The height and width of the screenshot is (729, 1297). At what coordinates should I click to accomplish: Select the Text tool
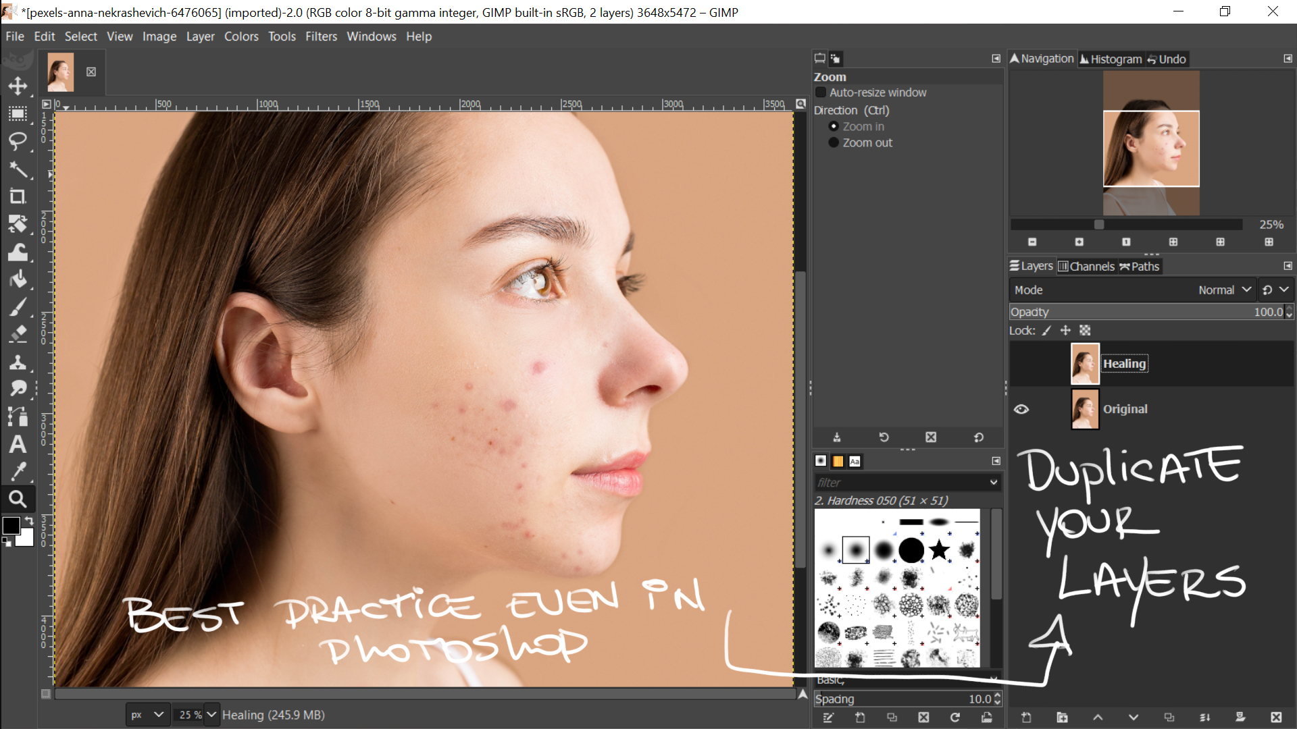[x=18, y=444]
